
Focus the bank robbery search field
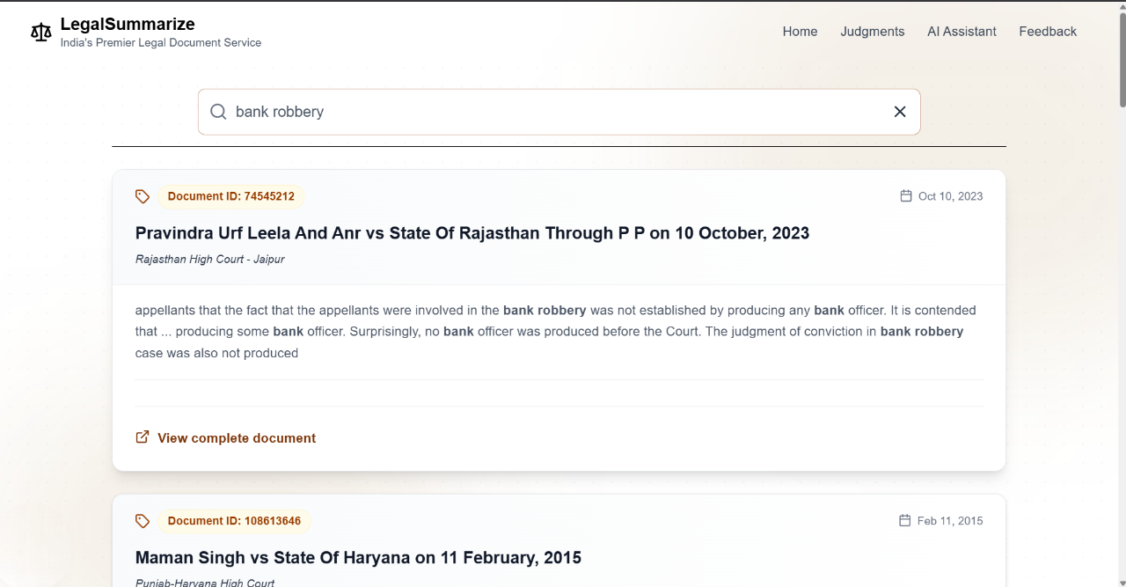554,112
